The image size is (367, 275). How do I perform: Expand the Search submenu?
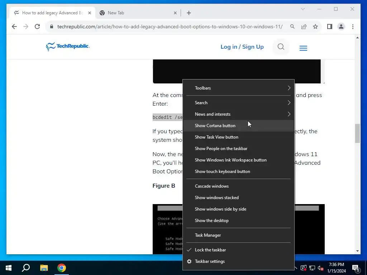point(238,103)
